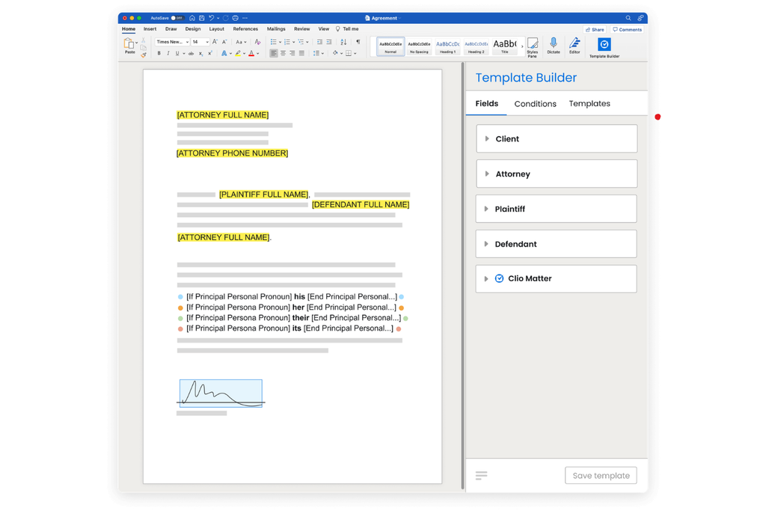Open the Comments button
766x511 pixels.
tap(628, 30)
